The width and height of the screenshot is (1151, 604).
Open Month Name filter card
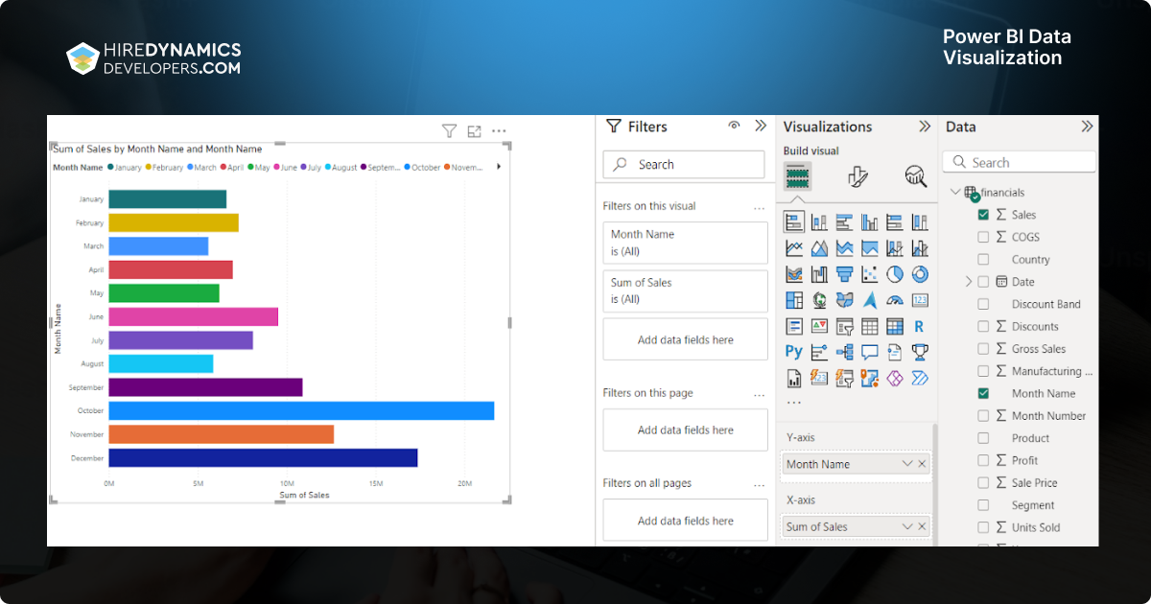686,243
